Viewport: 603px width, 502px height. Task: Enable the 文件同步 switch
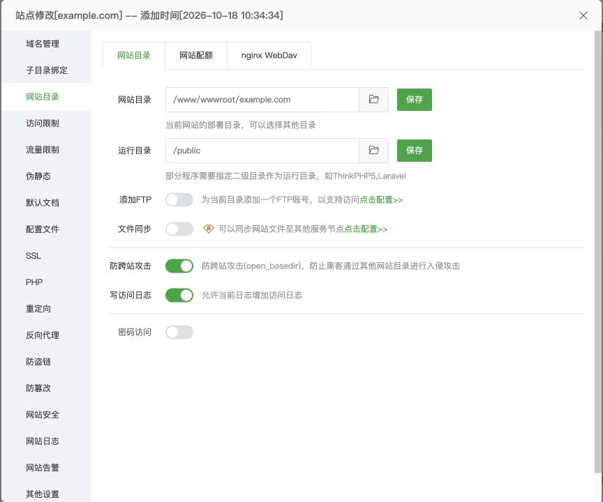179,229
